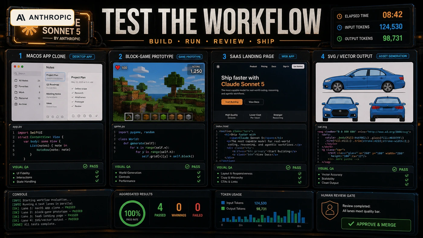Image resolution: width=423 pixels, height=238 pixels.
Task: Toggle the Clean Output check mark
Action: click(407, 184)
